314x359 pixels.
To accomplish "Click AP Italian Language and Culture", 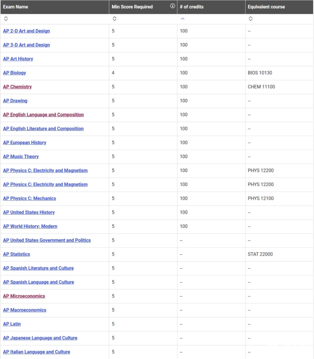I will pyautogui.click(x=37, y=352).
